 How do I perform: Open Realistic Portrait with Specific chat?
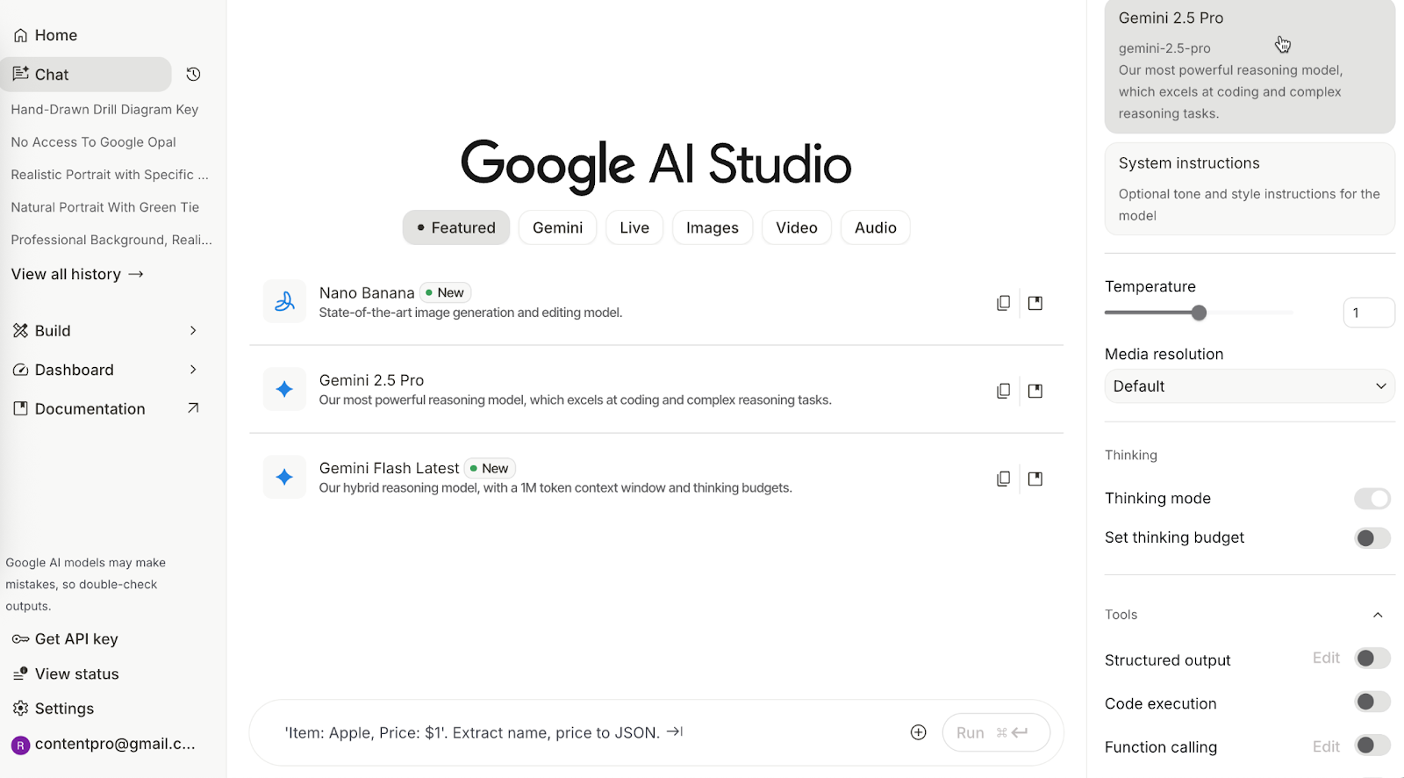110,175
